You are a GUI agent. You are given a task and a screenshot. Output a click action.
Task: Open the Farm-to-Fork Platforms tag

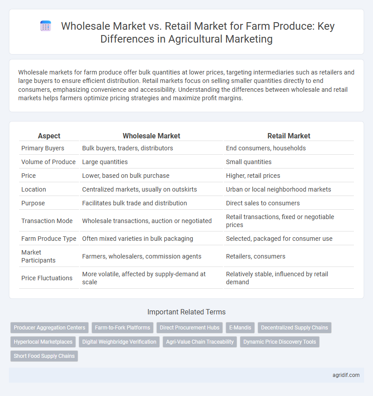pyautogui.click(x=123, y=328)
